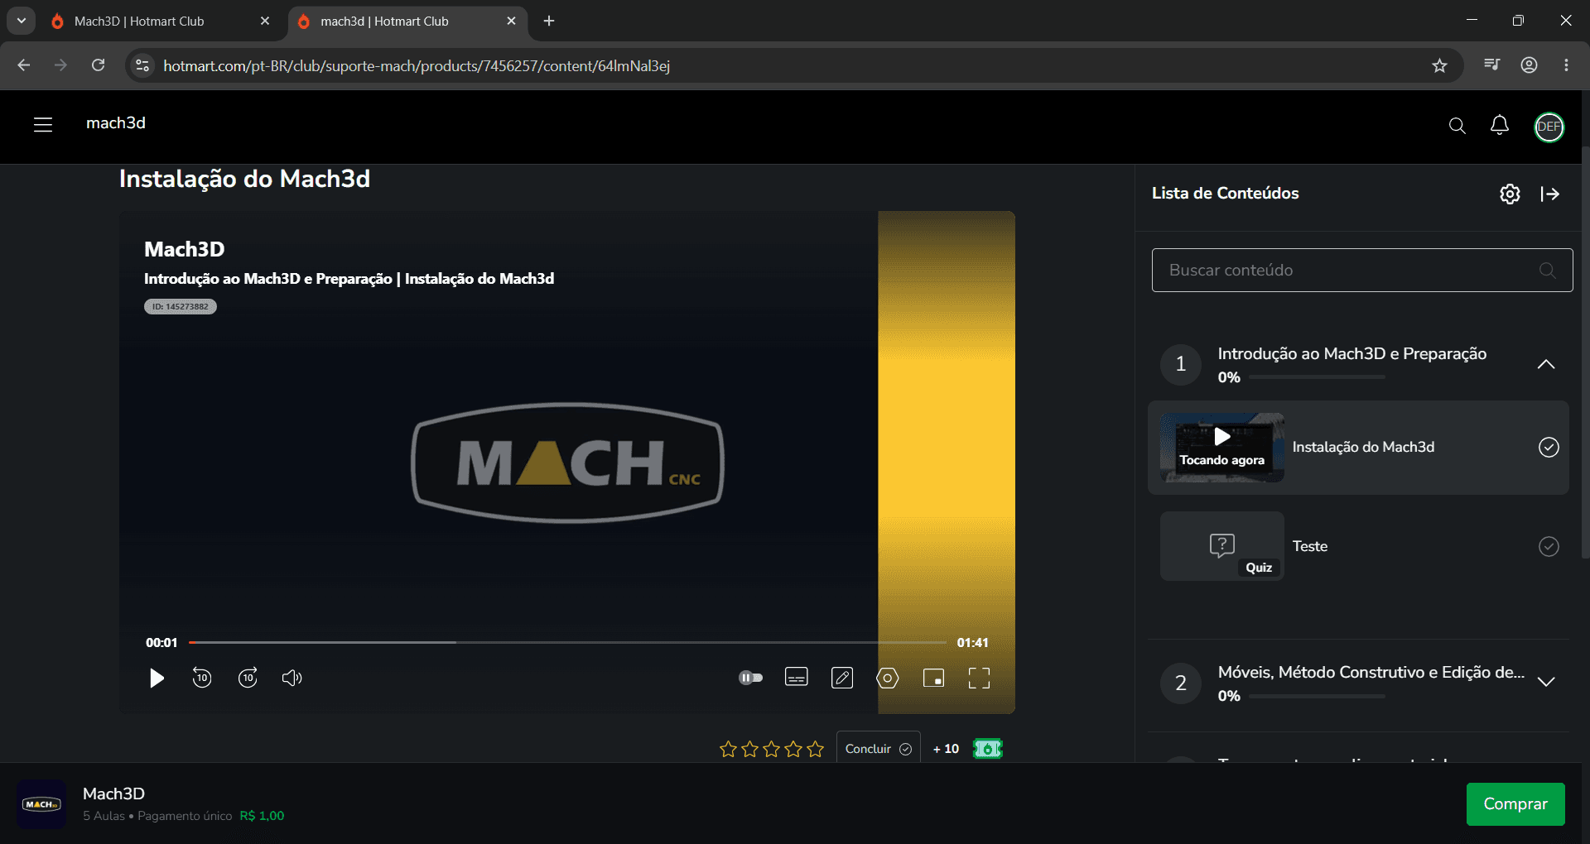Screen dimensions: 1590x844
Task: Reload the current page
Action: tap(98, 65)
